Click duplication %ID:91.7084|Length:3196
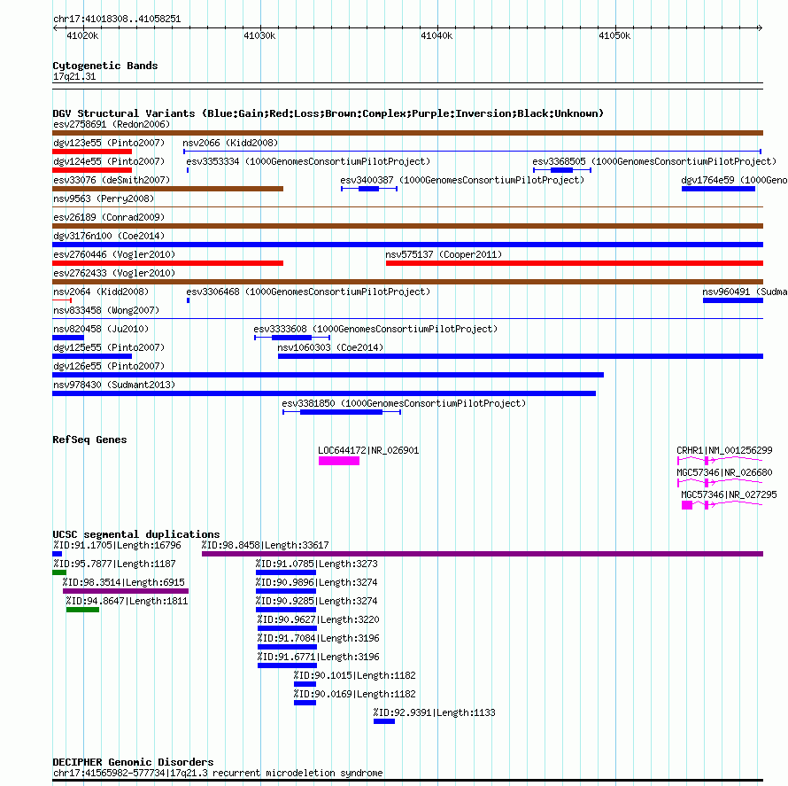The width and height of the screenshot is (788, 786). pyautogui.click(x=318, y=638)
